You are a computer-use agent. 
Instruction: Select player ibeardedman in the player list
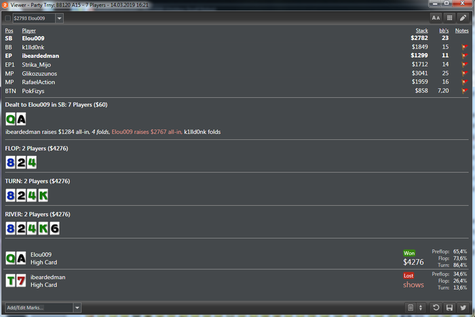(40, 56)
